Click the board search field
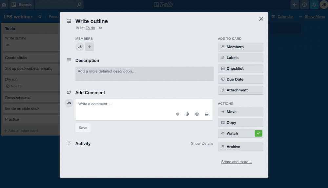The width and height of the screenshot is (328, 188). 59,4
